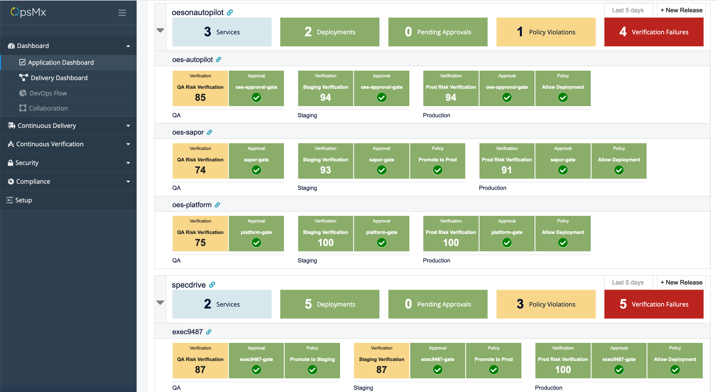The height and width of the screenshot is (392, 717).
Task: Click Last 5 days button for specdrive
Action: point(628,282)
